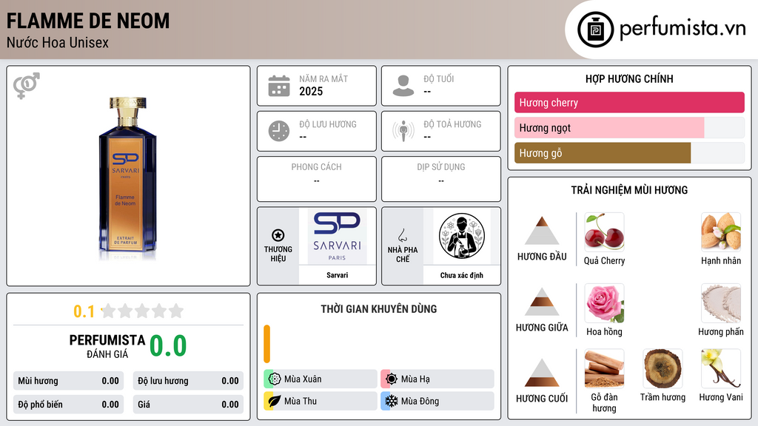Click the Hương cuối pyramid icon
The height and width of the screenshot is (426, 758).
coord(542,373)
